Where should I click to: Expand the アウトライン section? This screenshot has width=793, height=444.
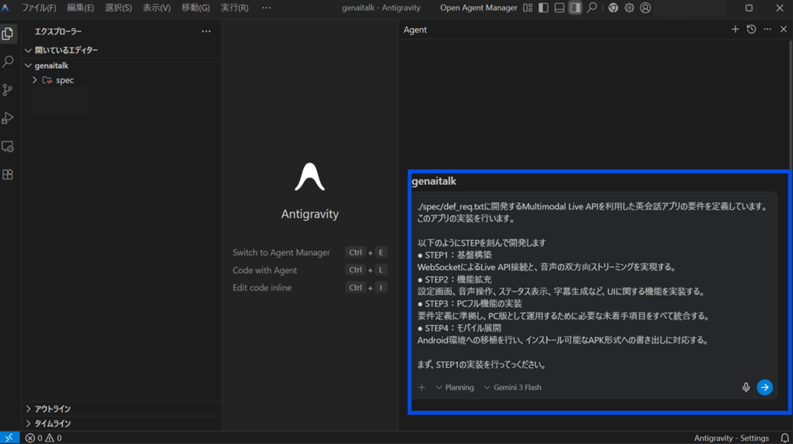coord(52,409)
